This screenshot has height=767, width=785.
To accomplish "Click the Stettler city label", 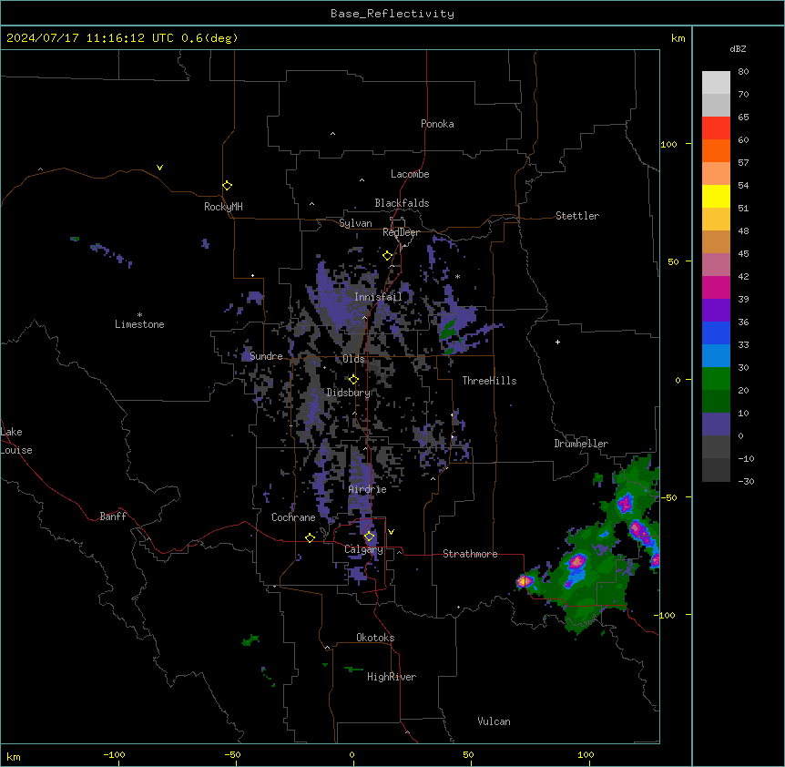I will tap(577, 216).
